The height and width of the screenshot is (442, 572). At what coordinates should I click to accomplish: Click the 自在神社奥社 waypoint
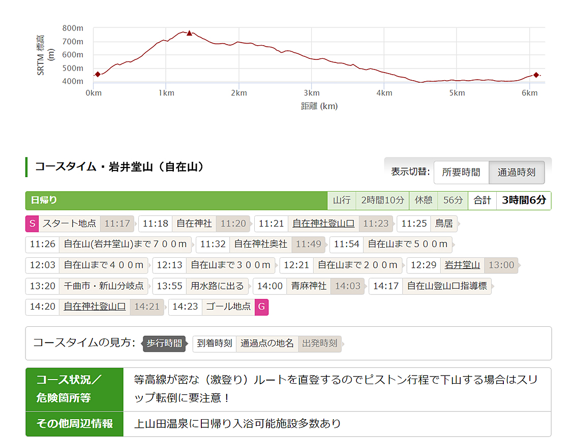[x=260, y=244]
